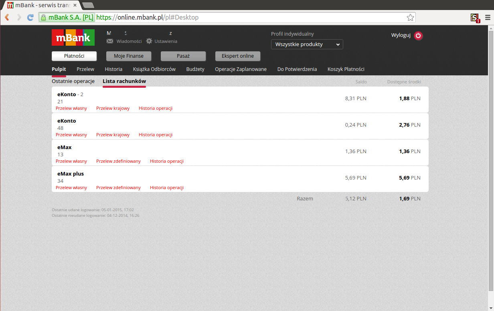Click the forward navigation arrow

point(18,17)
